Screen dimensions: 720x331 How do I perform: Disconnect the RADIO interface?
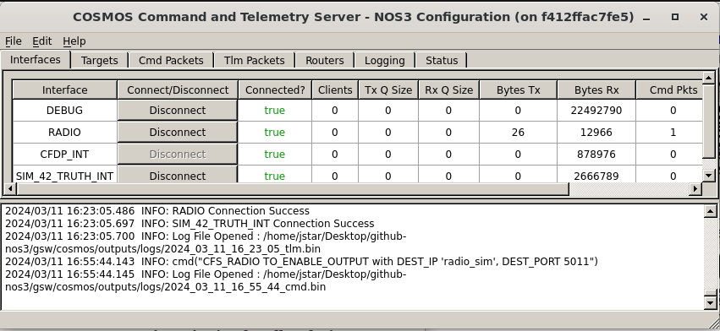(177, 133)
